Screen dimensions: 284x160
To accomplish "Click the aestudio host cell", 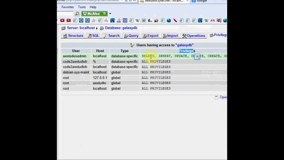I will tap(100, 83).
